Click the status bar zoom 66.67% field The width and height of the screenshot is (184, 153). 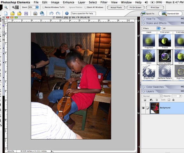click(11, 151)
